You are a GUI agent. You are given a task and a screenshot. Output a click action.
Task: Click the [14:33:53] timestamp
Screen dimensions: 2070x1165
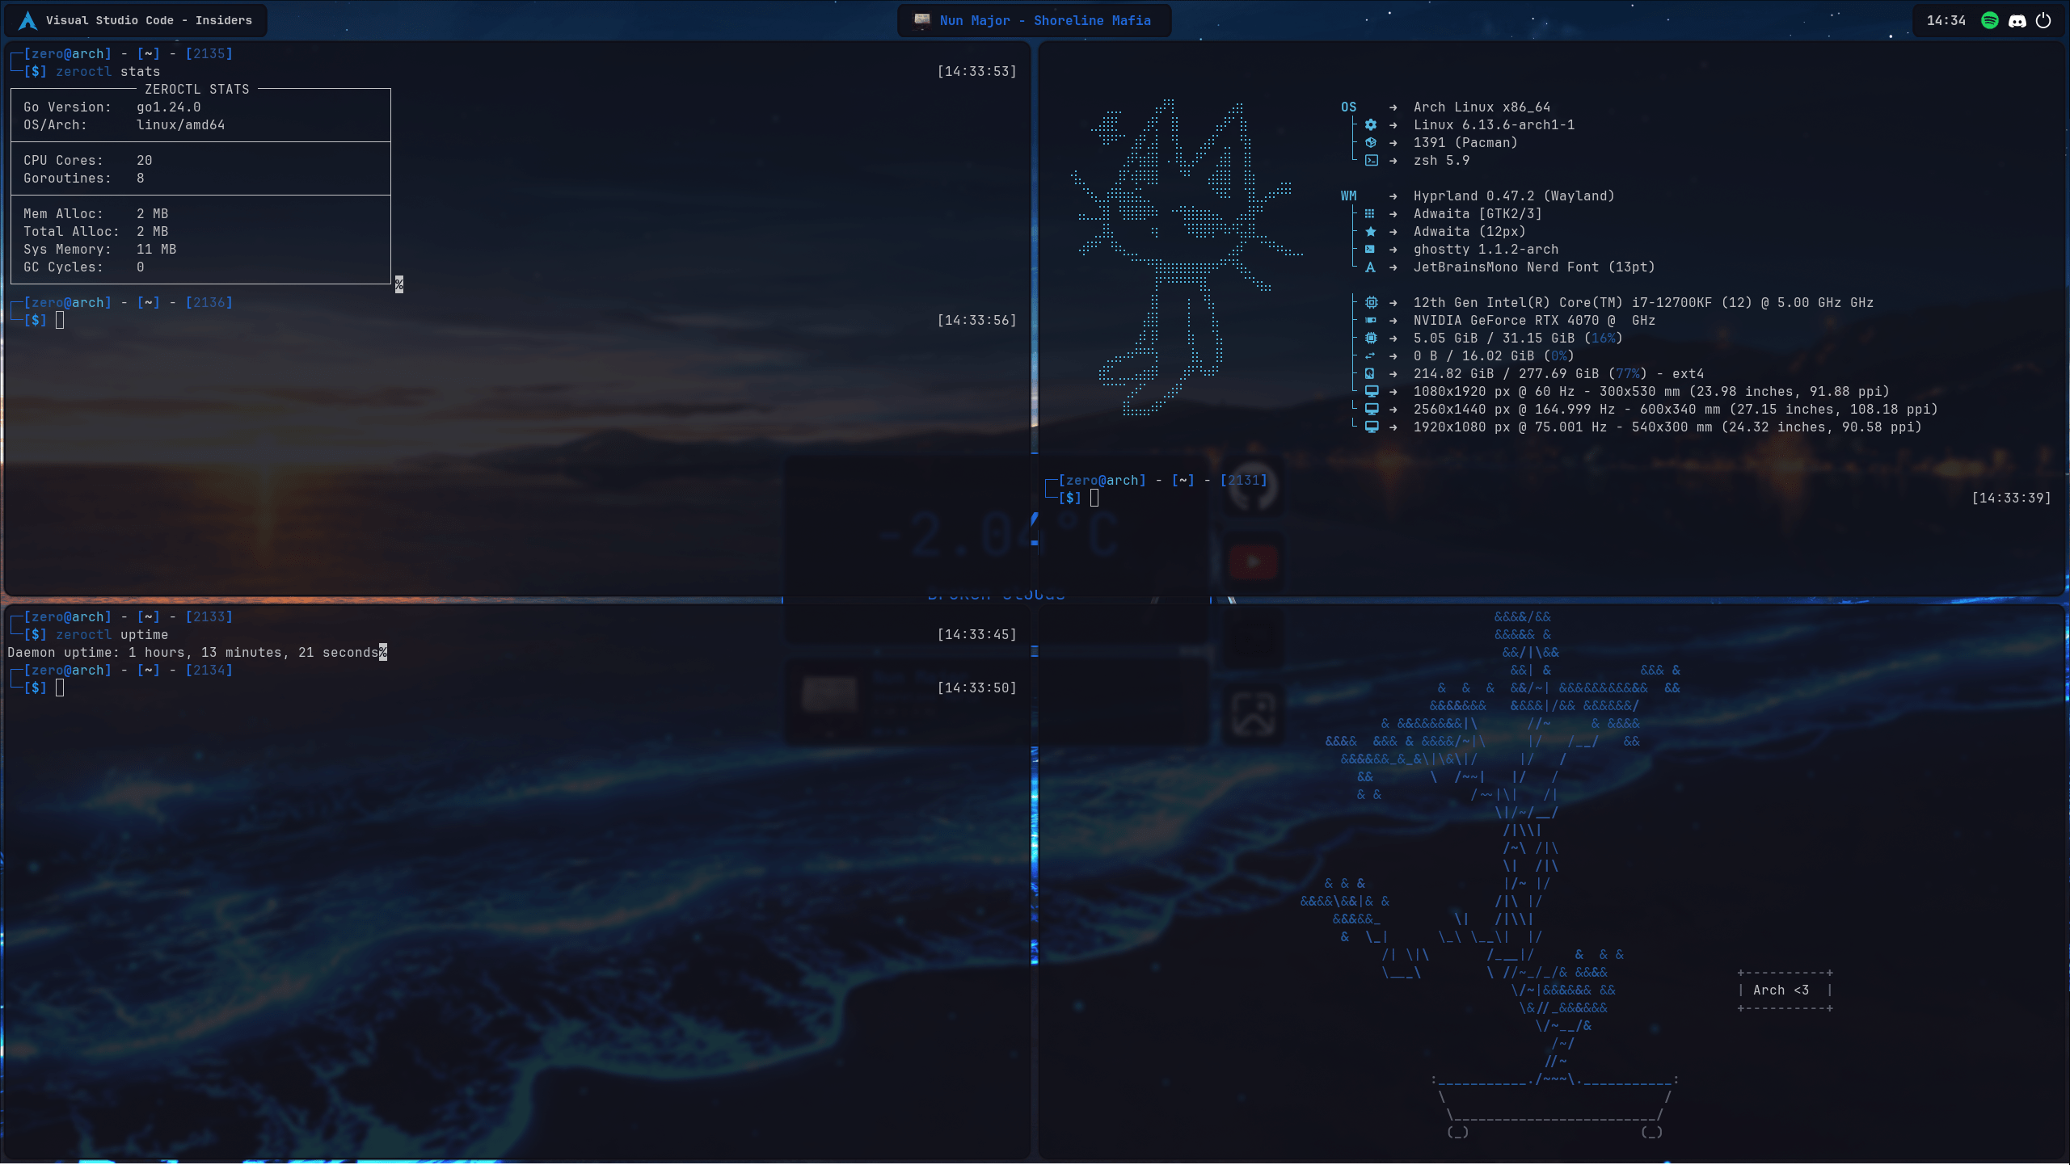tap(976, 71)
